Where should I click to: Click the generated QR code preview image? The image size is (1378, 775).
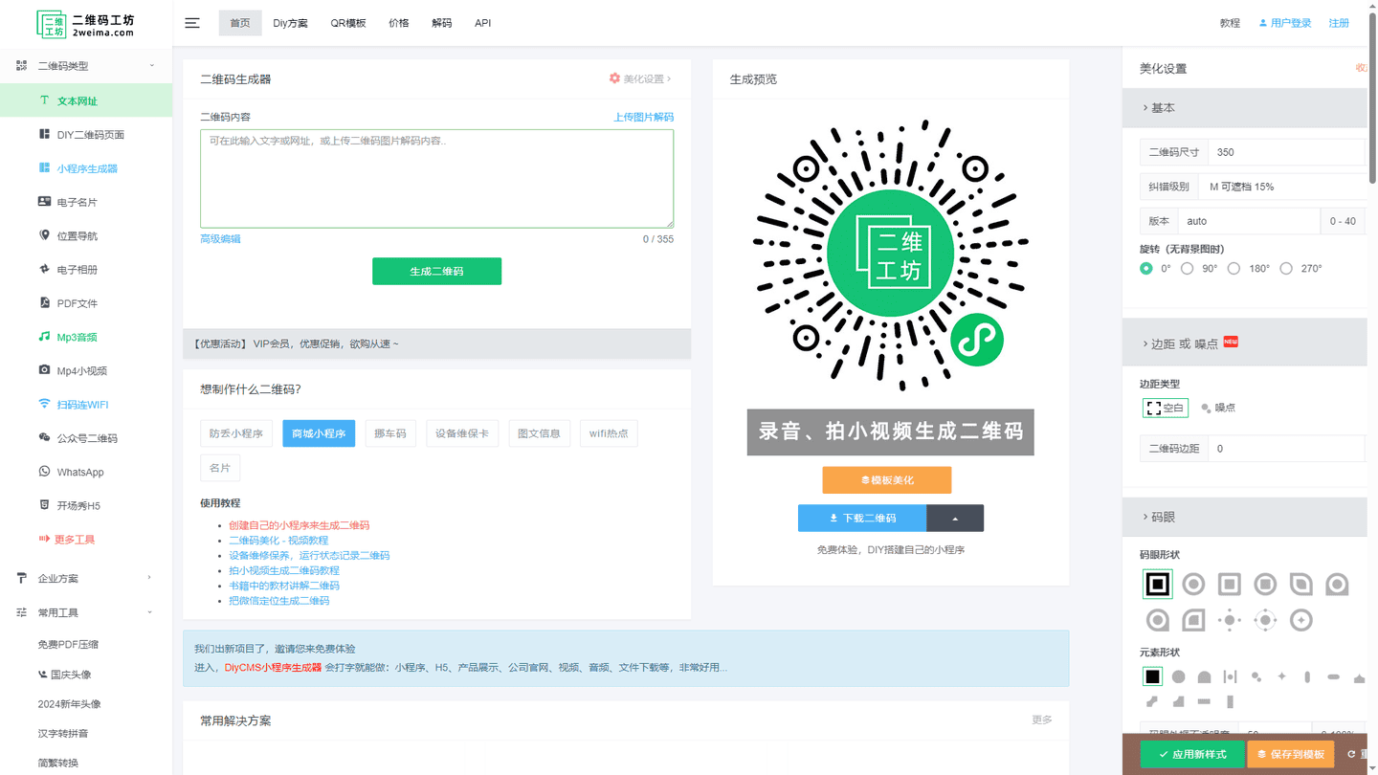click(890, 255)
